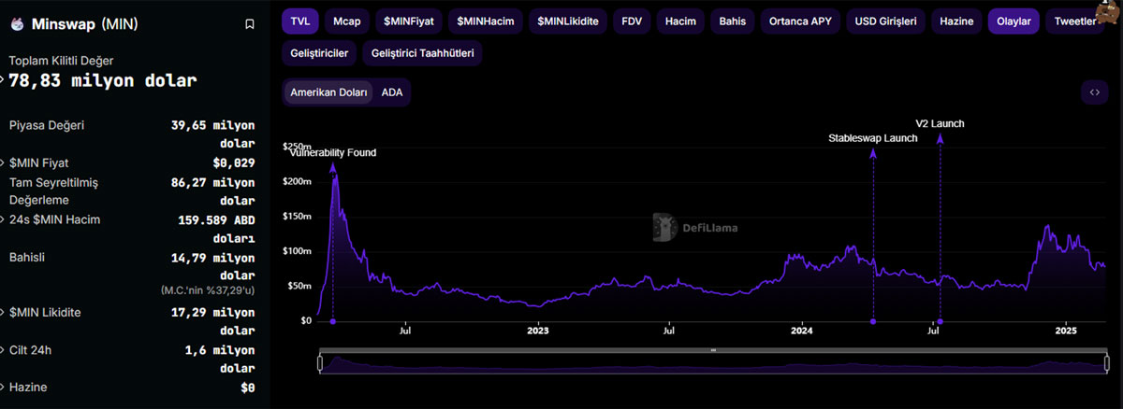Enable the Geliştirici Taahhütleri metric
The image size is (1123, 409).
[422, 53]
